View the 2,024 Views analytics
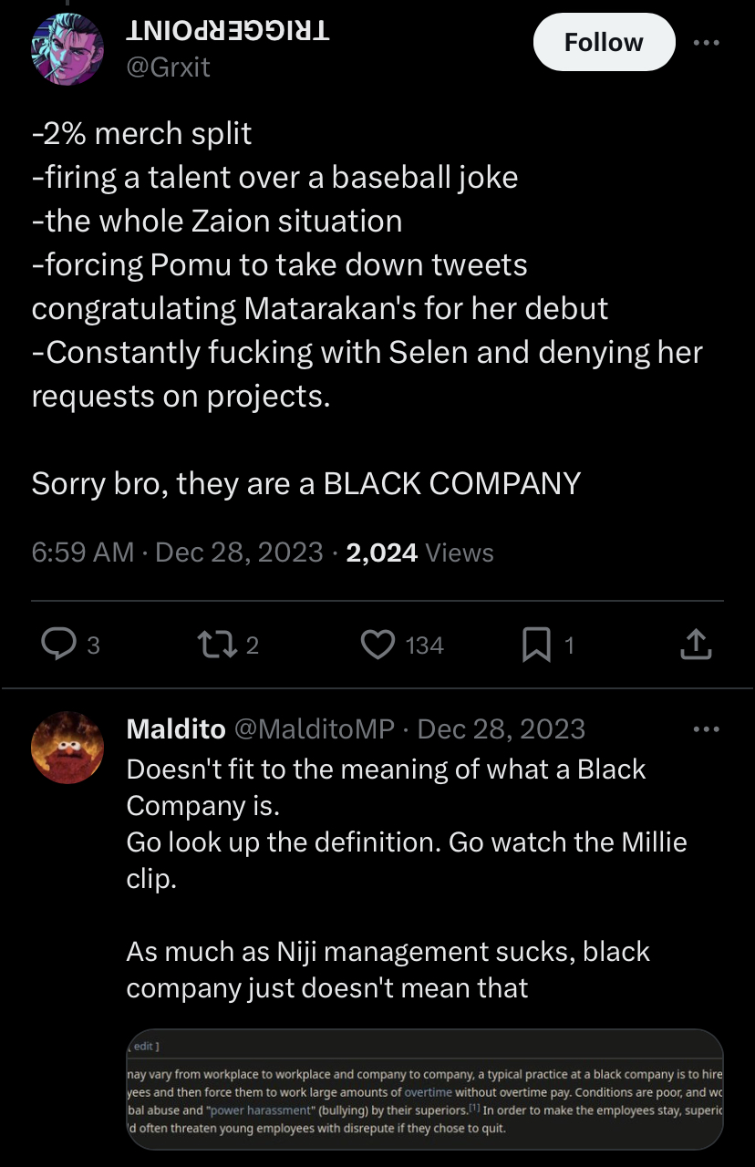Image resolution: width=755 pixels, height=1167 pixels. pos(420,553)
